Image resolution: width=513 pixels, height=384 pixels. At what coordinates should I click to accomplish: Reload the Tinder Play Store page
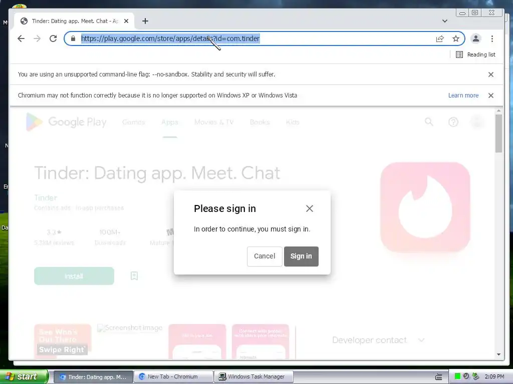point(53,38)
